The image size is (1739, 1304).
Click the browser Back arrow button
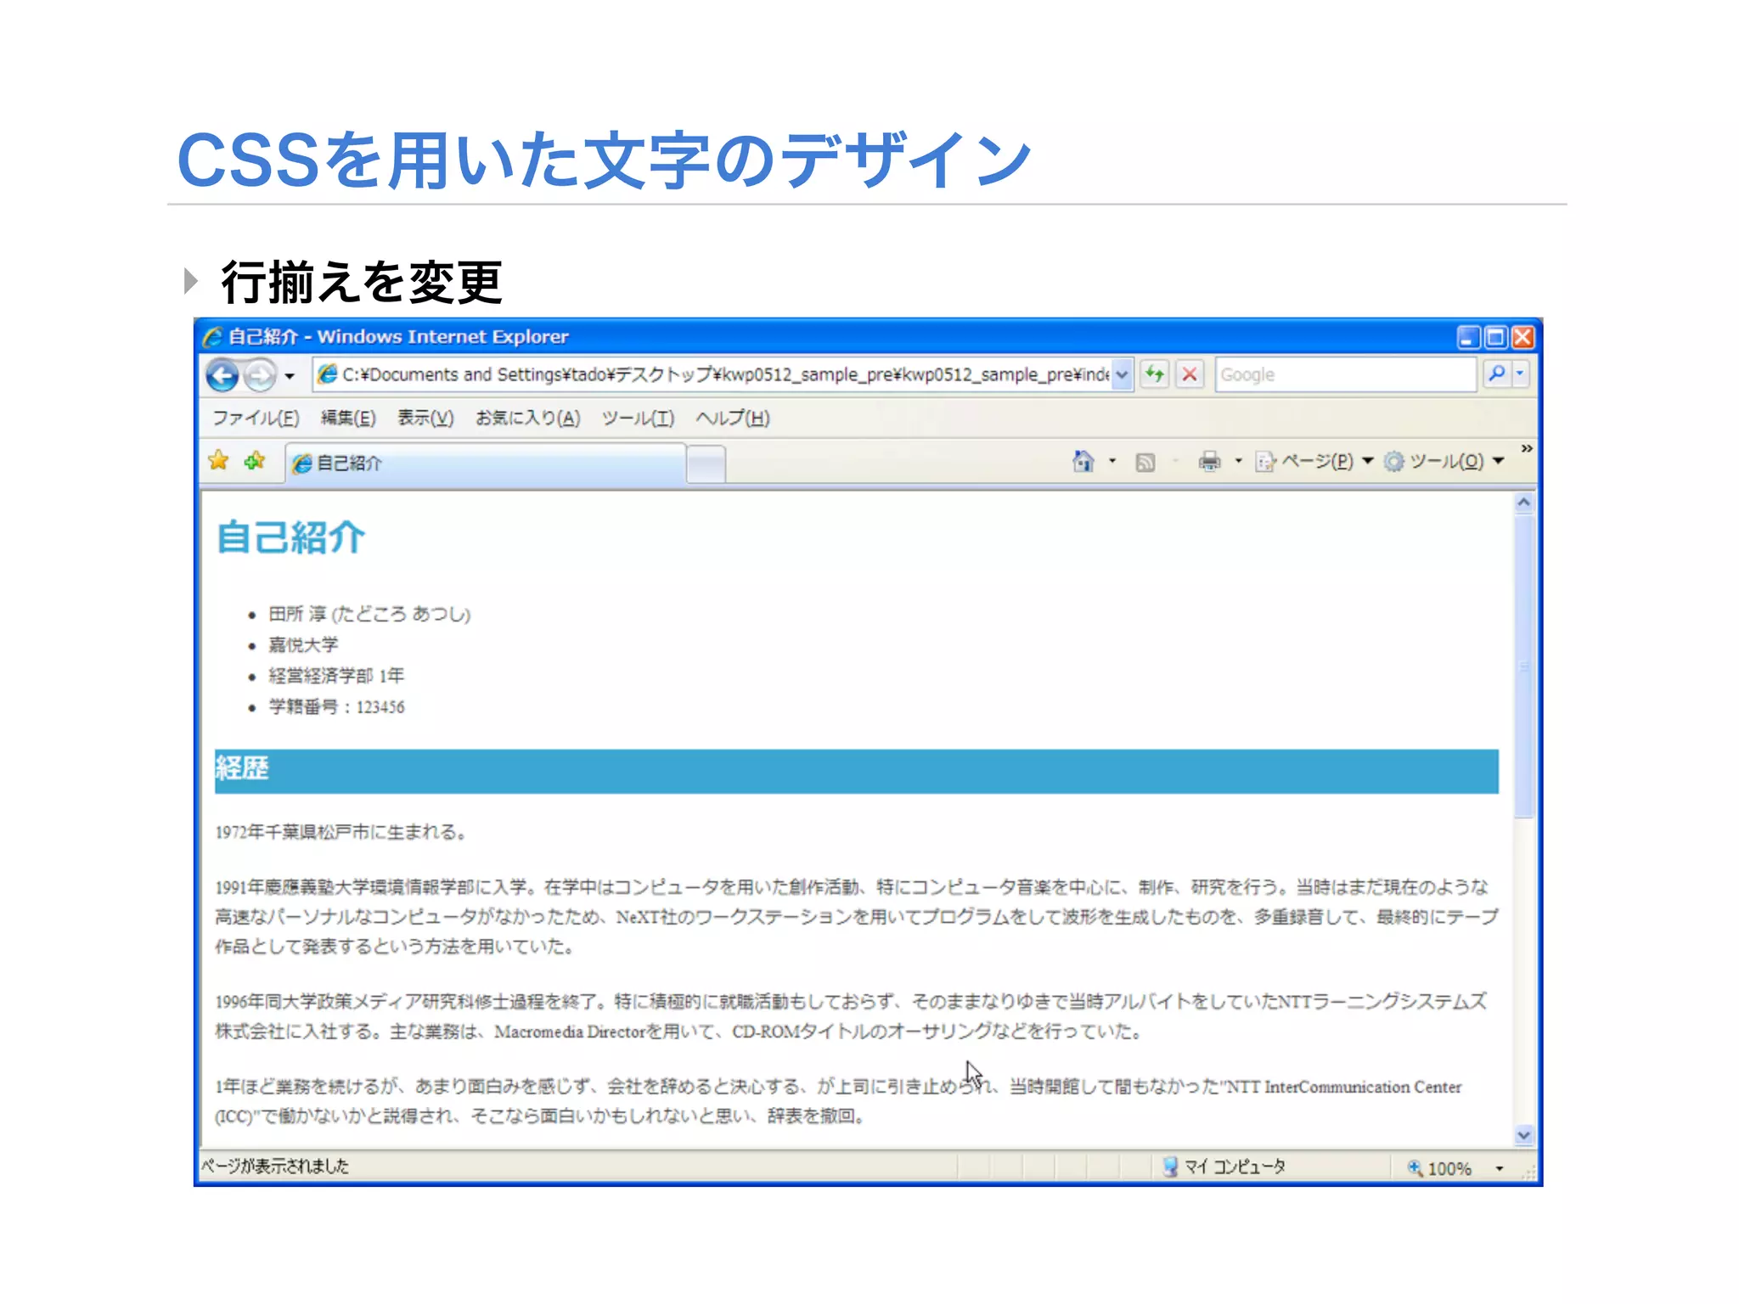point(222,375)
